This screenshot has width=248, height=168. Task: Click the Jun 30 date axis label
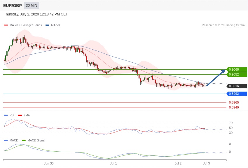point(49,163)
